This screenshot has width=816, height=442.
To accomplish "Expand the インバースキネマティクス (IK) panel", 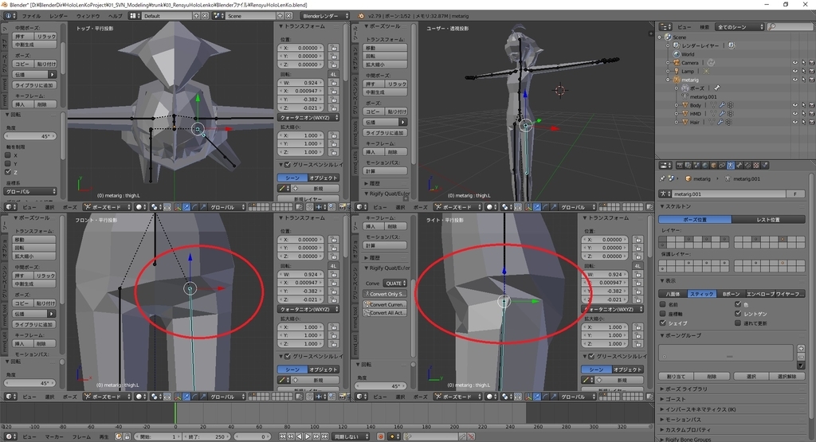I will 700,409.
